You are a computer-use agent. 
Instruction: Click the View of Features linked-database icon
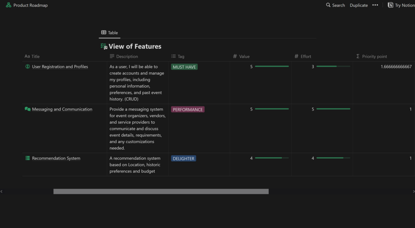pyautogui.click(x=104, y=46)
